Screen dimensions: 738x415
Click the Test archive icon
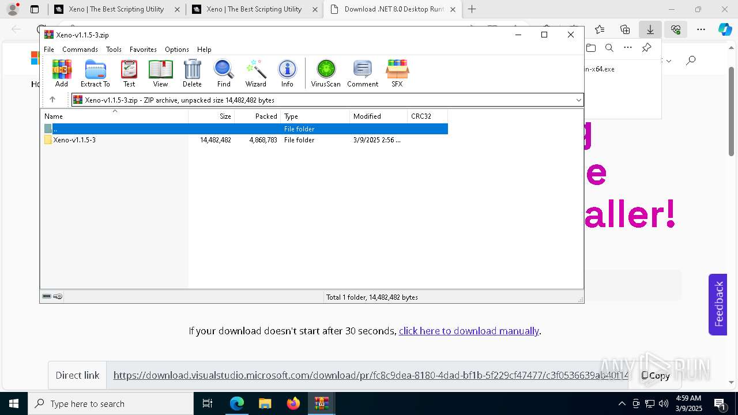129,73
